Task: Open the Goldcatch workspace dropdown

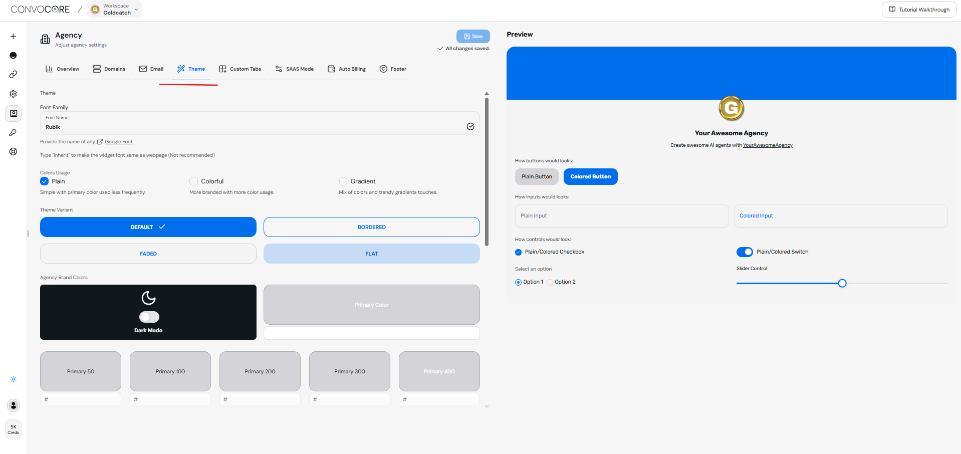Action: pyautogui.click(x=114, y=9)
